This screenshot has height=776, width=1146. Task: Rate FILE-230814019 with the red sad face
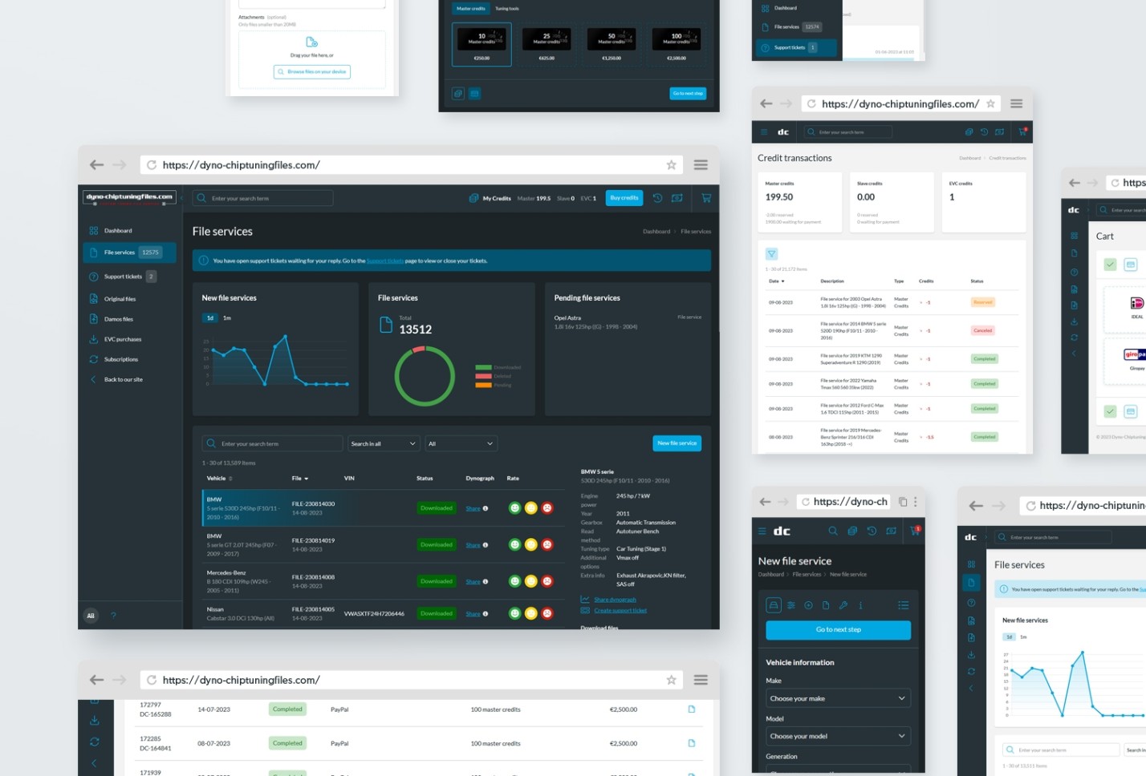pos(547,545)
